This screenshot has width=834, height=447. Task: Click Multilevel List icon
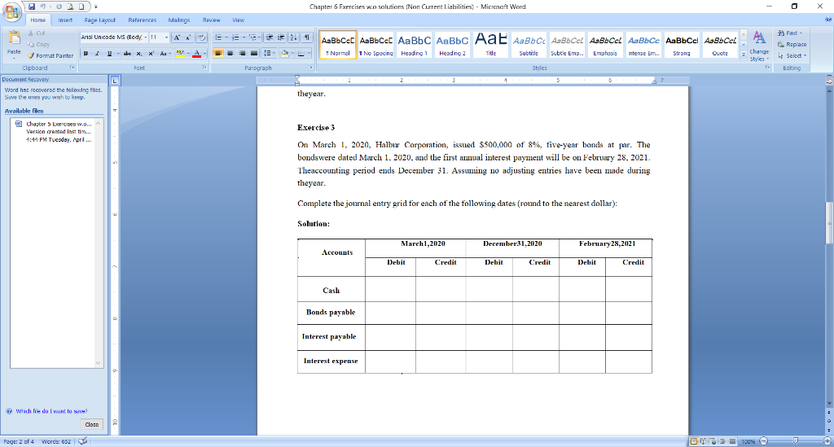click(254, 37)
